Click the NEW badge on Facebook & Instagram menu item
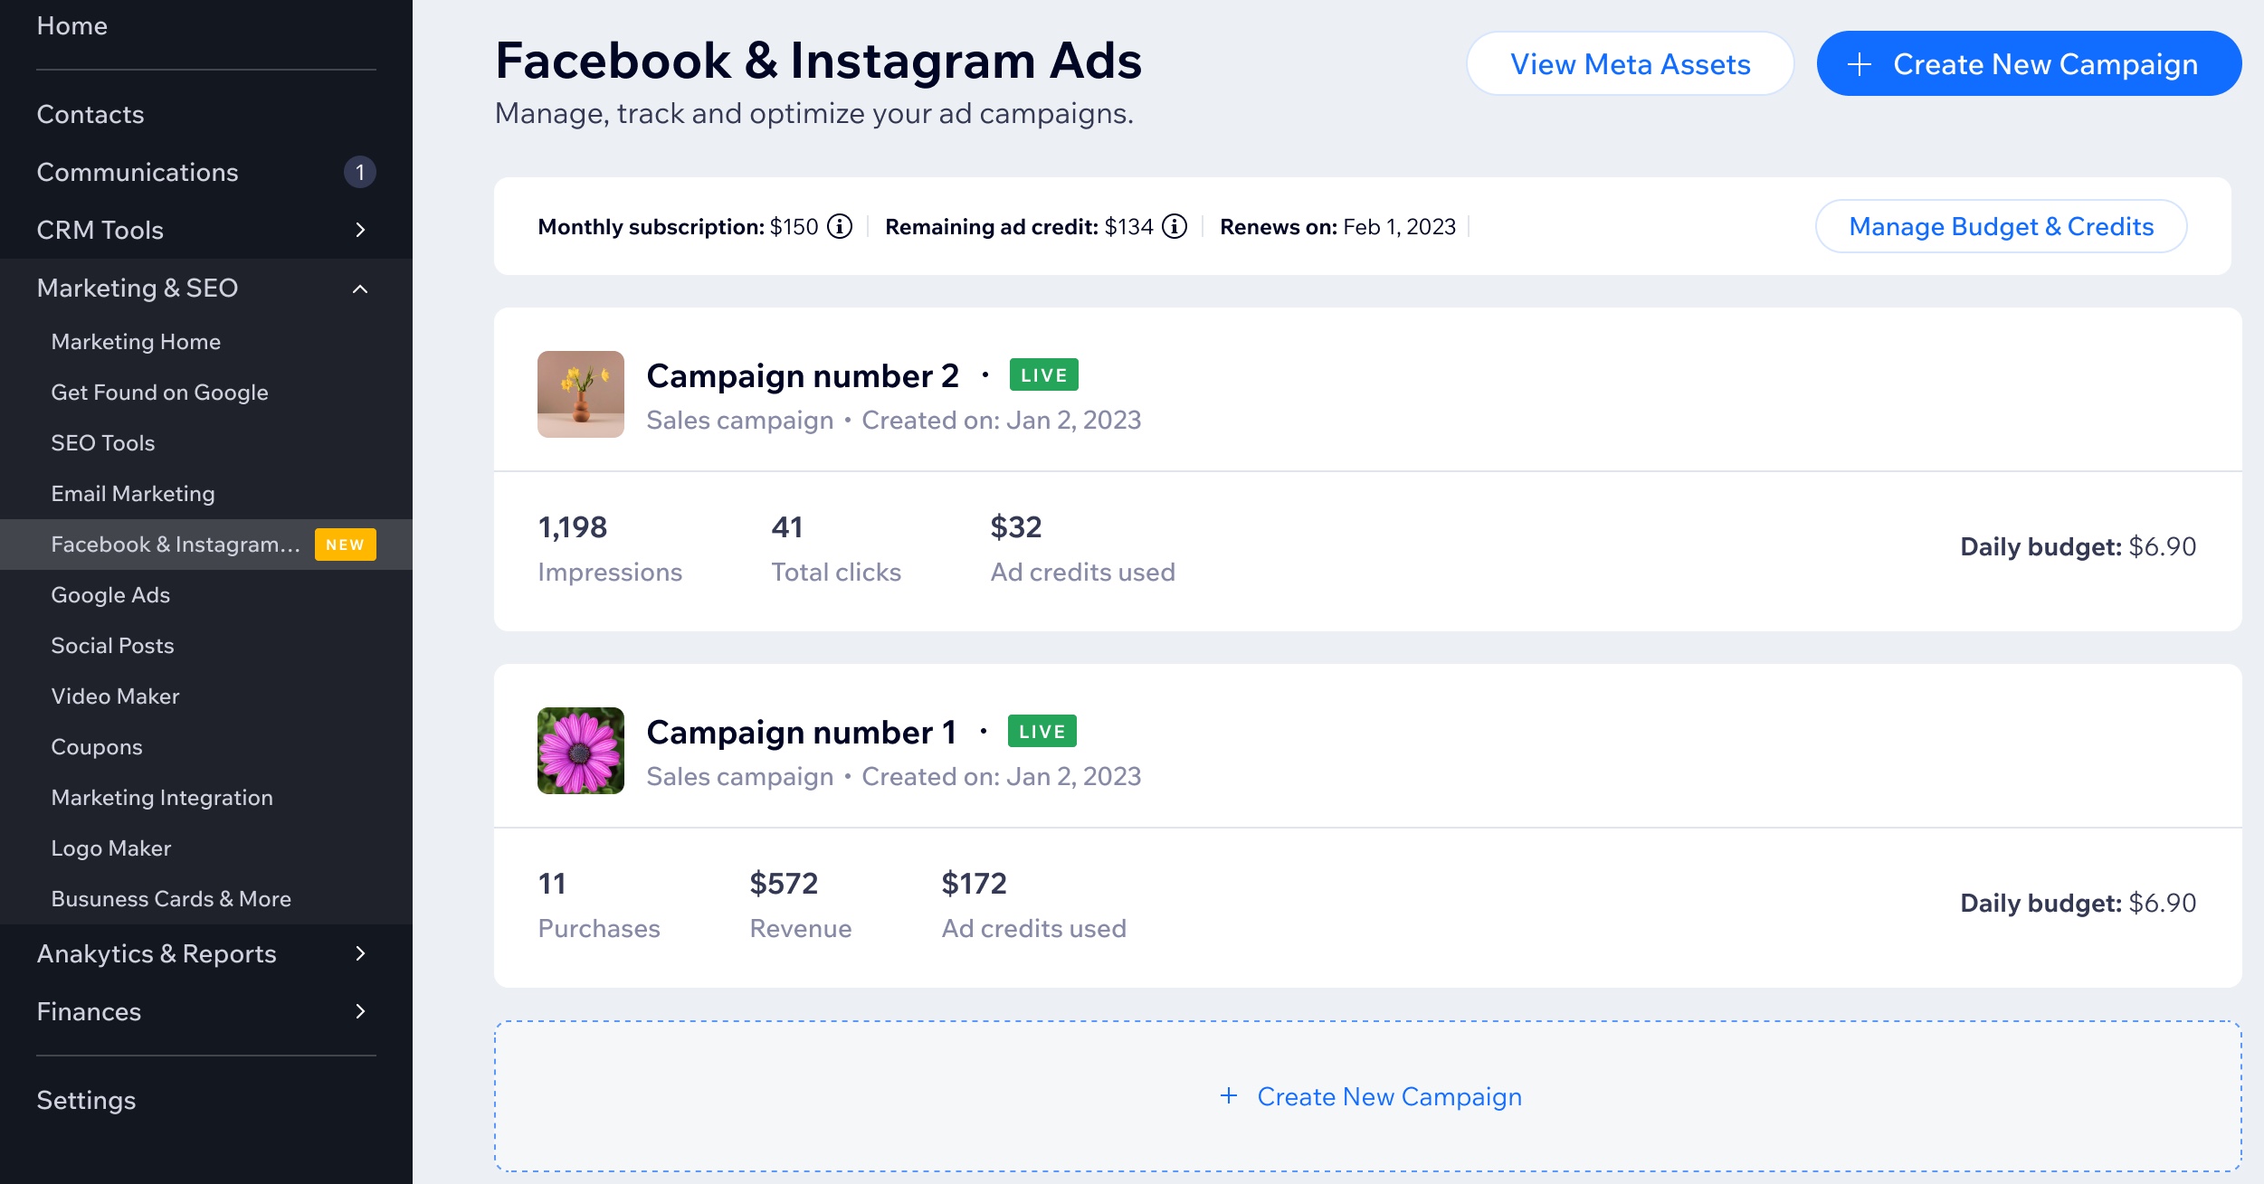Screen dimensions: 2264x1184 tap(345, 544)
